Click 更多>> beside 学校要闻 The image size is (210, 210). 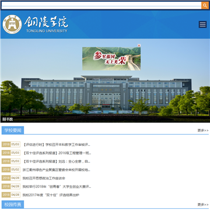pyautogui.click(x=203, y=131)
